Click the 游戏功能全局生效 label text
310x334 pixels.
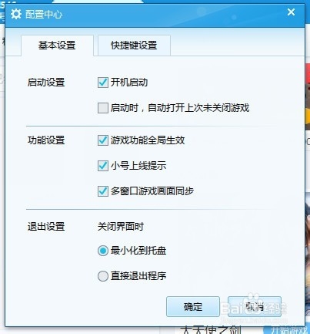tap(148, 140)
